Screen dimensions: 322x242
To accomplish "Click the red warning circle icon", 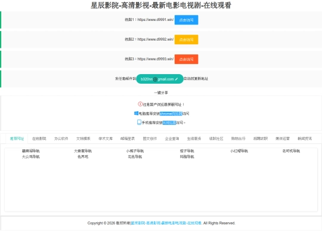I will point(140,104).
